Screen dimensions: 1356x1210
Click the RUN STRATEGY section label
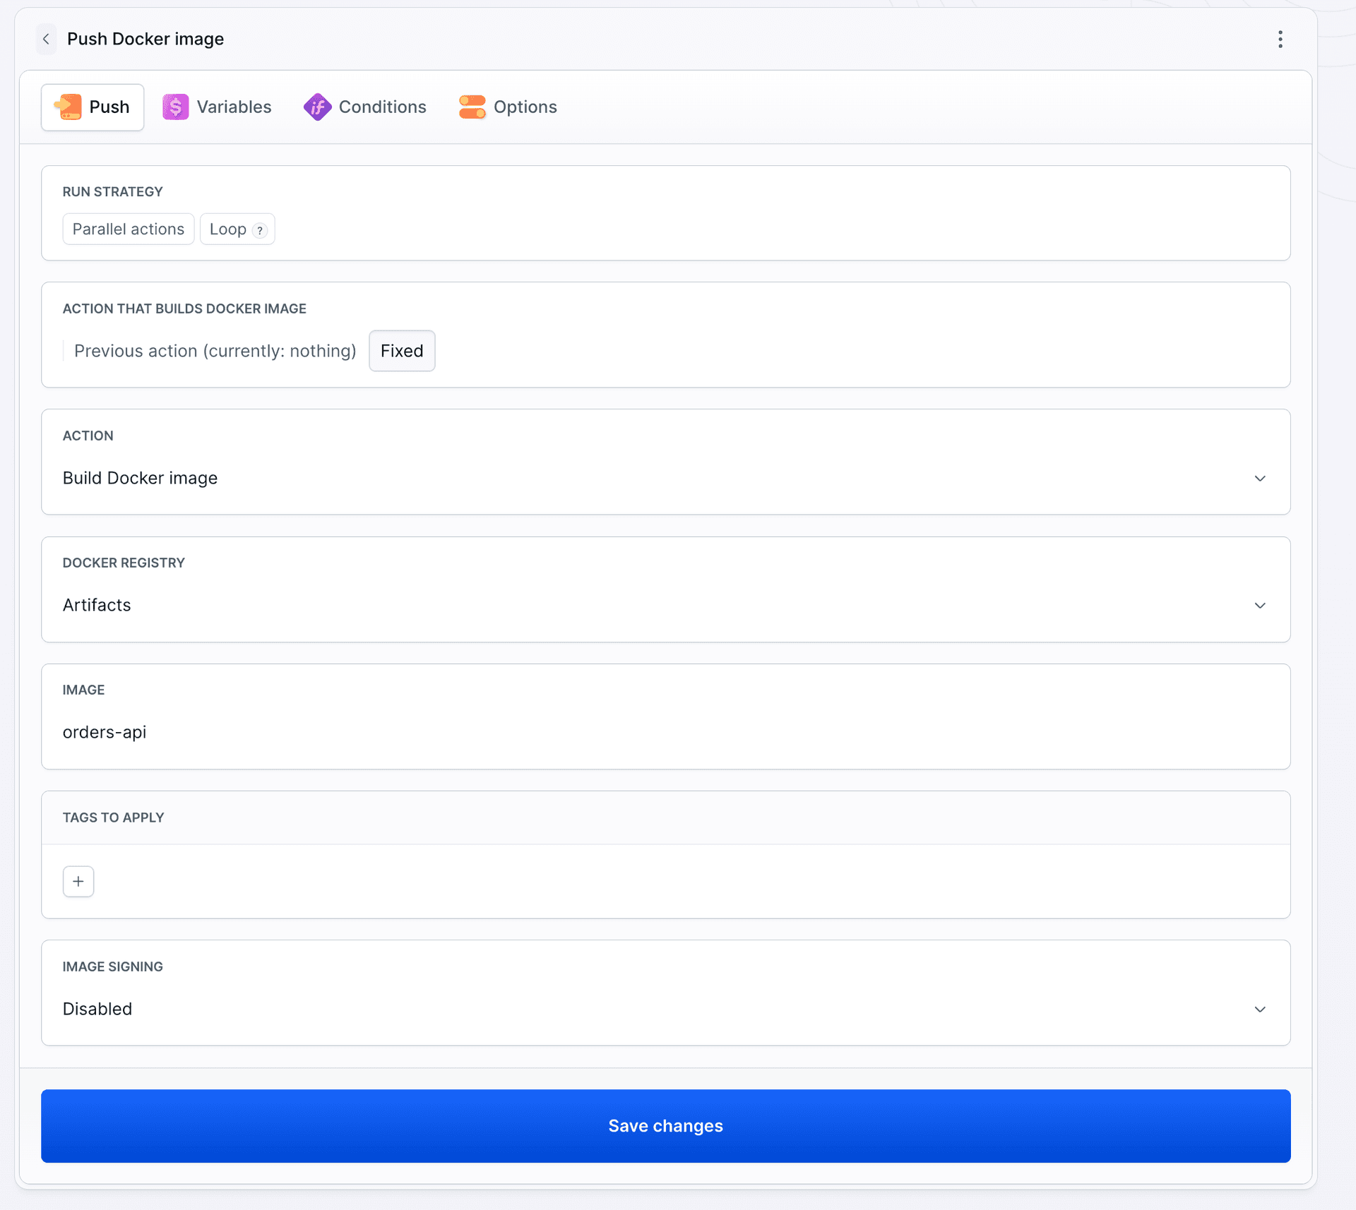[x=113, y=192]
